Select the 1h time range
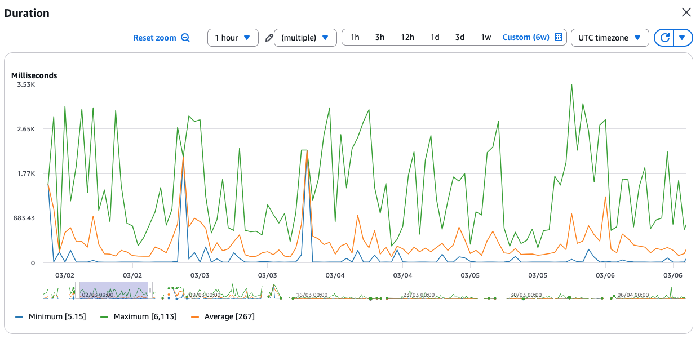Image resolution: width=700 pixels, height=339 pixels. [355, 38]
